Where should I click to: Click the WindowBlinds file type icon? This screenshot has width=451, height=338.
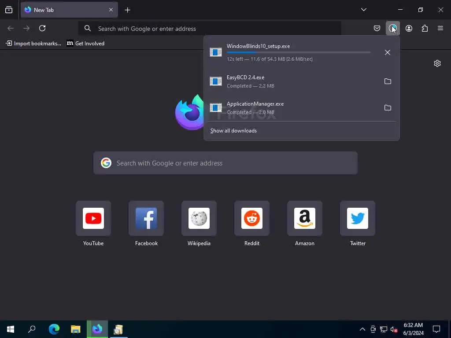pos(216,52)
